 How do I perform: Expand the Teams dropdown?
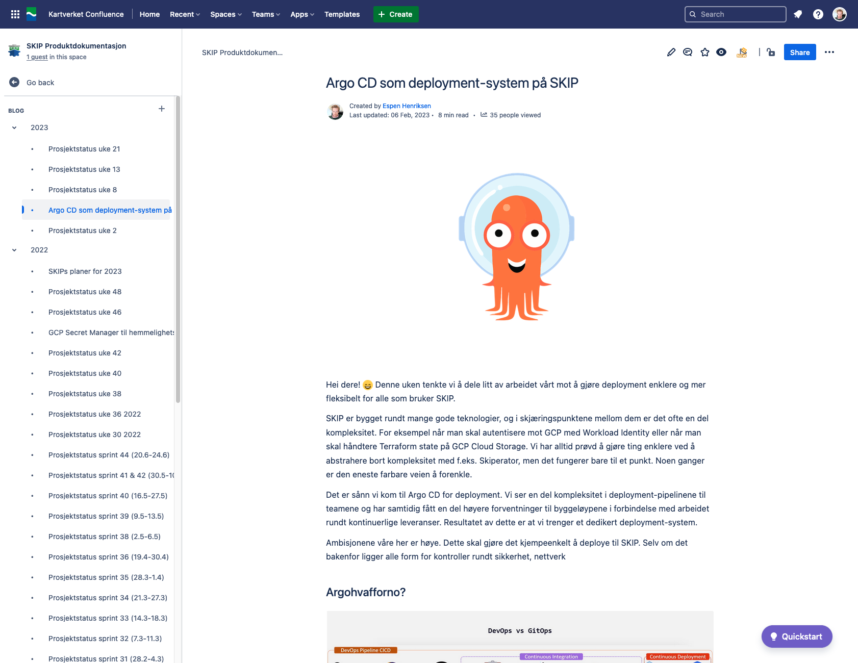tap(266, 14)
